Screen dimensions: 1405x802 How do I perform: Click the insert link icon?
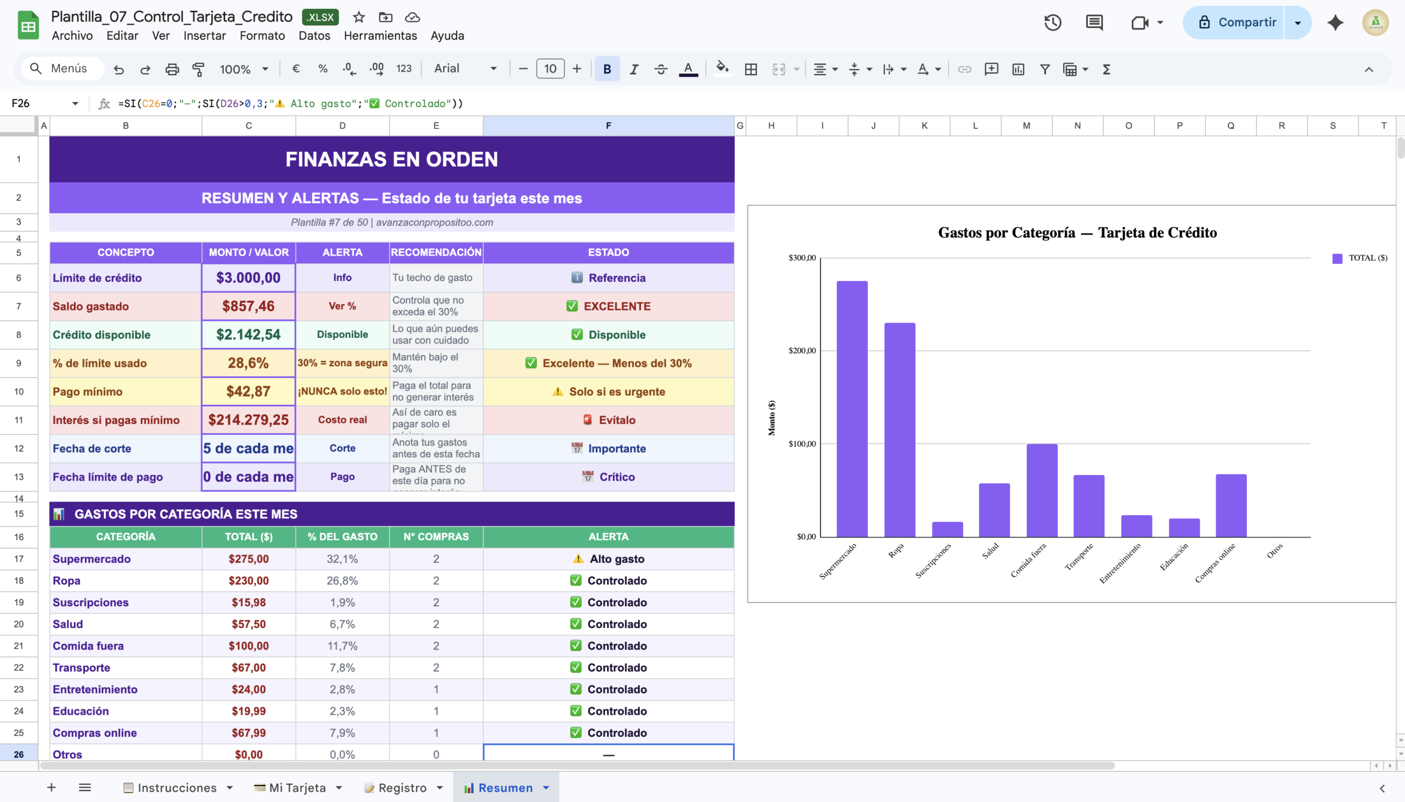point(964,69)
